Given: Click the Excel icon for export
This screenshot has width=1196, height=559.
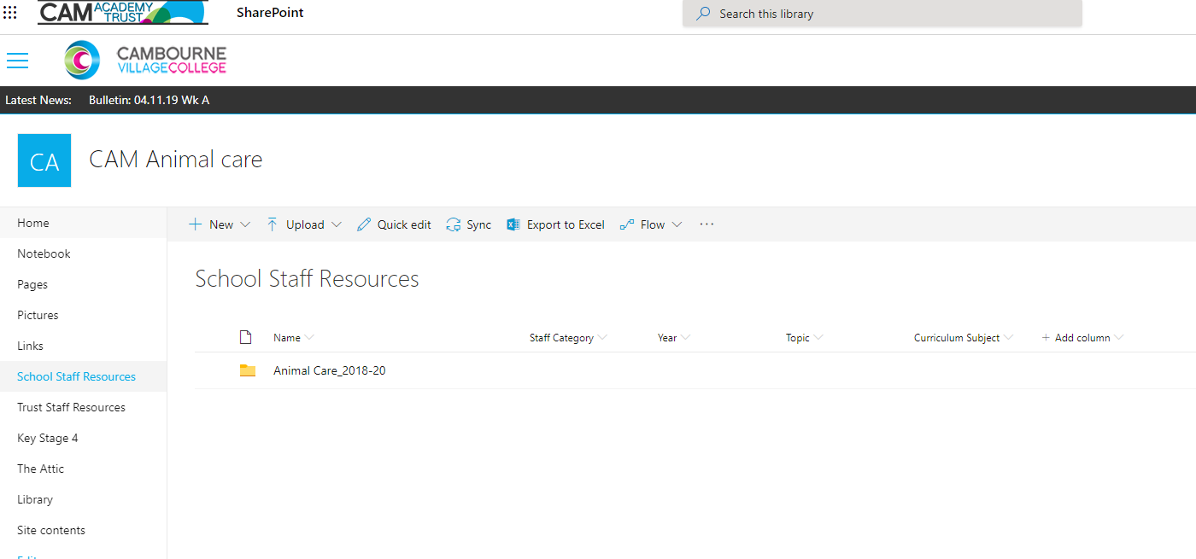Looking at the screenshot, I should click(513, 224).
